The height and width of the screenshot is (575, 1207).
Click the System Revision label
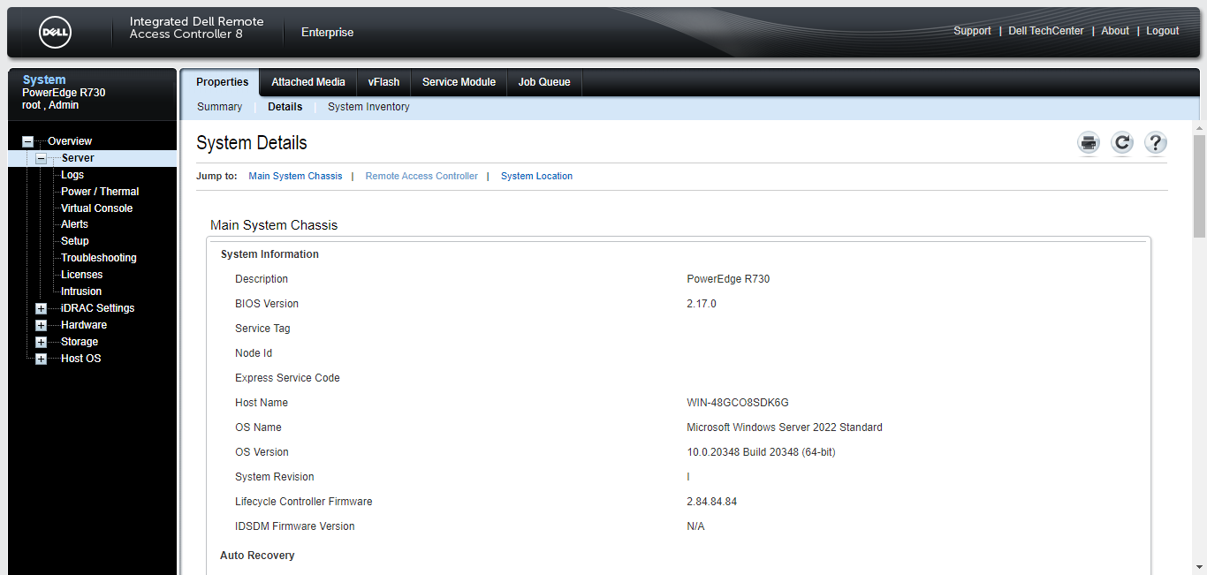(275, 477)
